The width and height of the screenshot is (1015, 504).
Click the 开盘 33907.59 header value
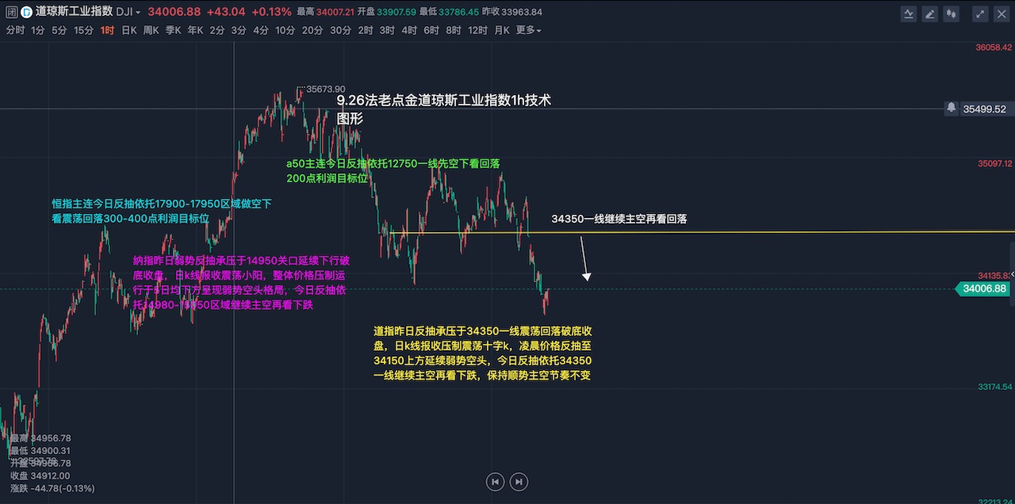pyautogui.click(x=388, y=12)
